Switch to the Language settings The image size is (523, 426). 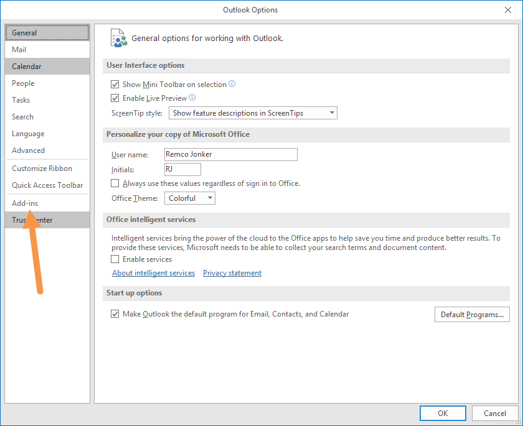pos(47,134)
